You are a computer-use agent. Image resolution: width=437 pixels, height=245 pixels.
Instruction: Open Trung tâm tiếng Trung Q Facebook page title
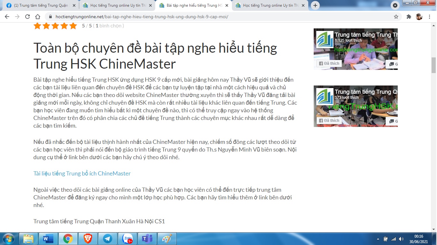tap(366, 92)
